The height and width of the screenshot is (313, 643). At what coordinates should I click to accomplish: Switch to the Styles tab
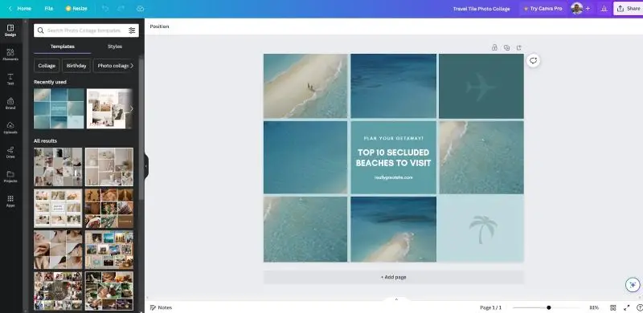pyautogui.click(x=115, y=47)
